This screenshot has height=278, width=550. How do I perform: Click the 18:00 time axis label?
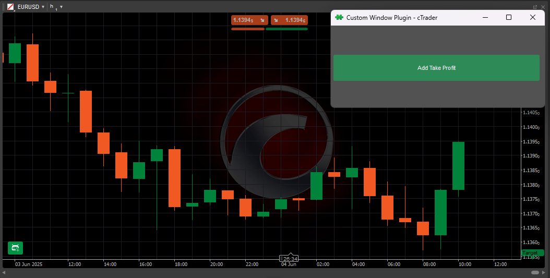click(181, 264)
